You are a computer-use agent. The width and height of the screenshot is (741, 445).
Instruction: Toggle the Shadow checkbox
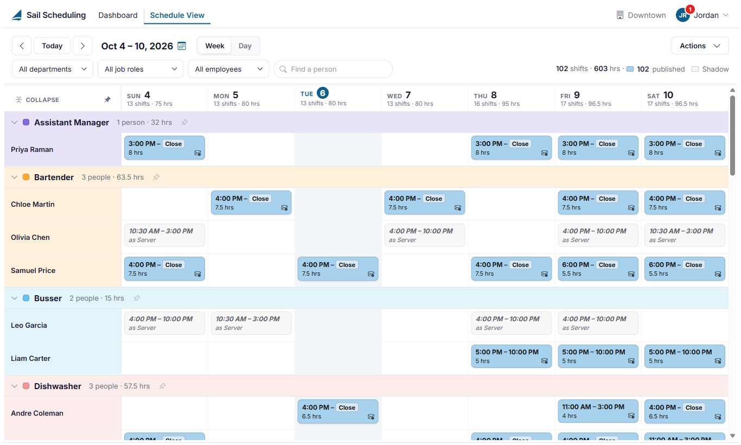[x=695, y=69]
